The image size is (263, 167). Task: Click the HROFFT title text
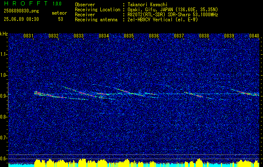pos(26,3)
